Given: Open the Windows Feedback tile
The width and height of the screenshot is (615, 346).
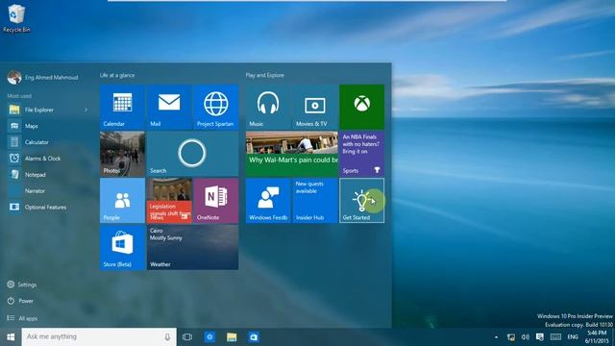Looking at the screenshot, I should click(x=268, y=201).
